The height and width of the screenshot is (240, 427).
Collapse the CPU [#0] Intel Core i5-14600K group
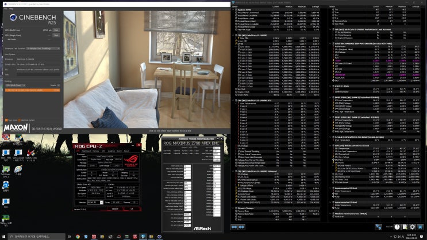233,35
